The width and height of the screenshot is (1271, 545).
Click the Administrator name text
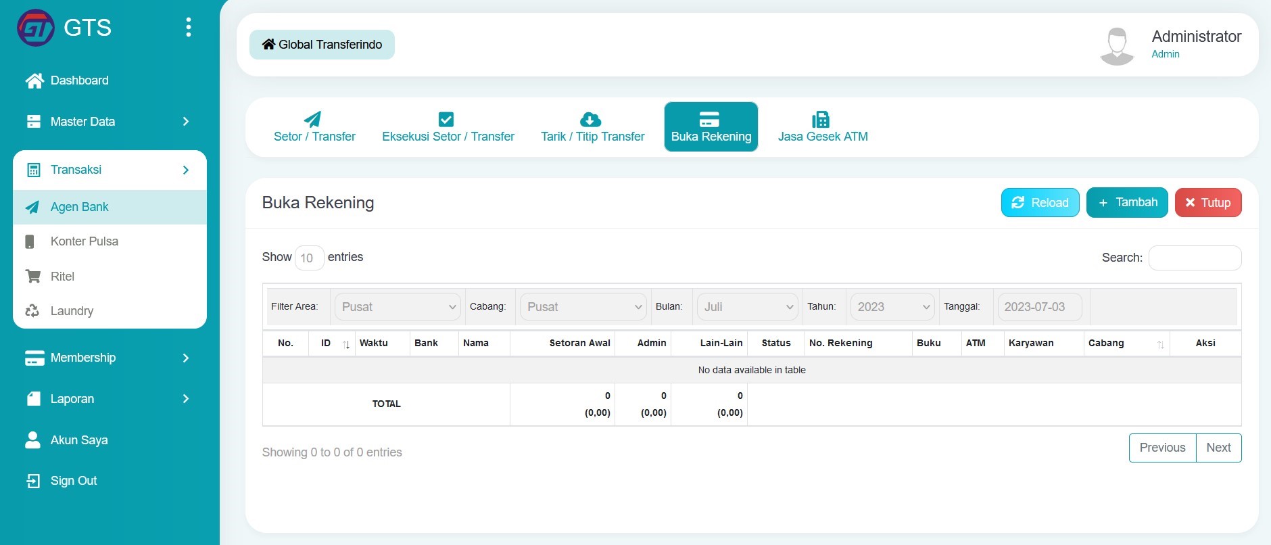pos(1196,37)
